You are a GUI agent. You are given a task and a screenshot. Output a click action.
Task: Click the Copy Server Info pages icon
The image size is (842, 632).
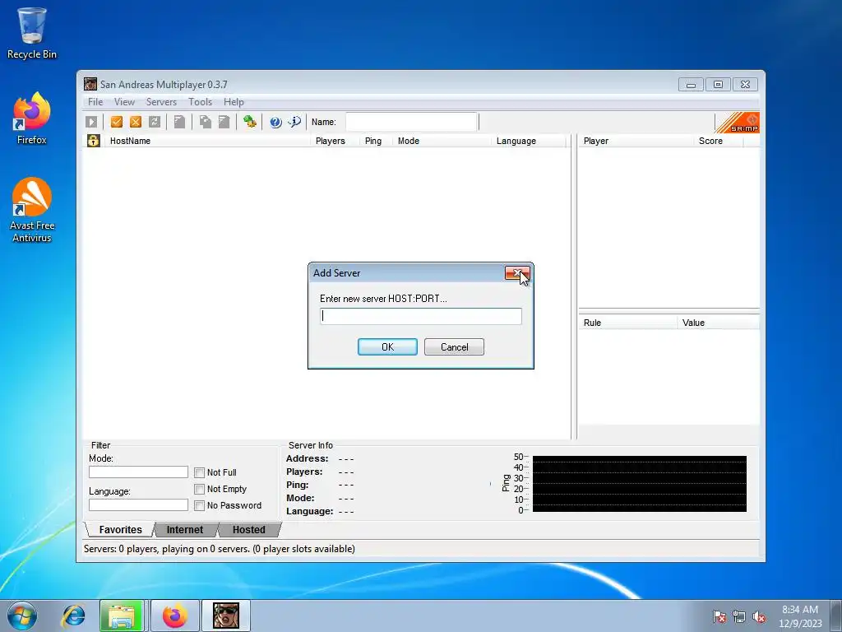(205, 122)
